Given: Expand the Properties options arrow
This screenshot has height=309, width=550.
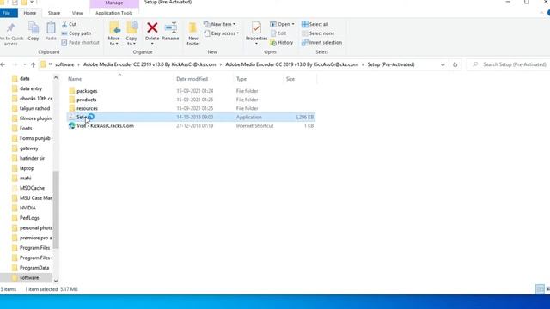Looking at the screenshot, I should (256, 44).
